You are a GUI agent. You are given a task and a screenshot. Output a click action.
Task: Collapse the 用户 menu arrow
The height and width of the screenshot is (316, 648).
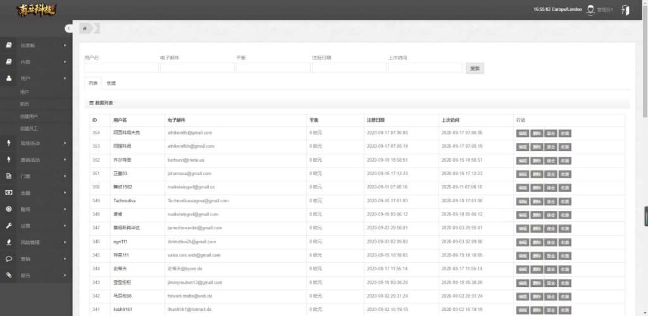[65, 78]
